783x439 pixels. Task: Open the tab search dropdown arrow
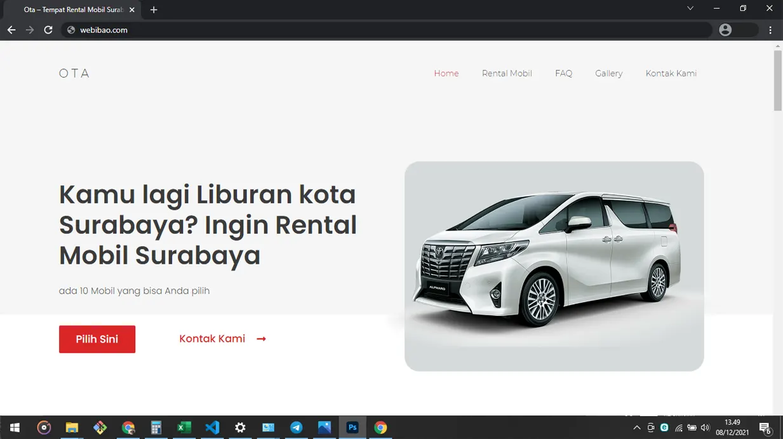pos(690,9)
